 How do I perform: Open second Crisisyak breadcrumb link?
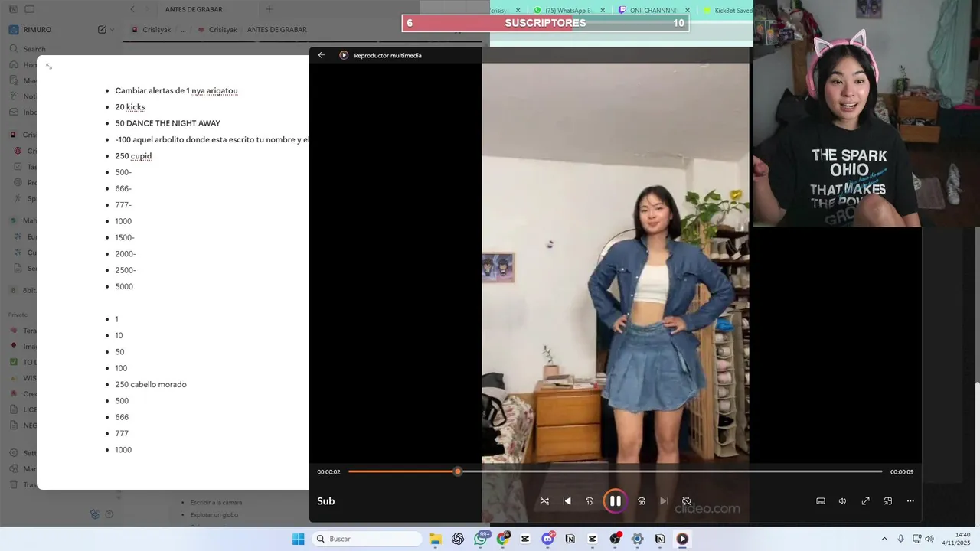pos(217,30)
